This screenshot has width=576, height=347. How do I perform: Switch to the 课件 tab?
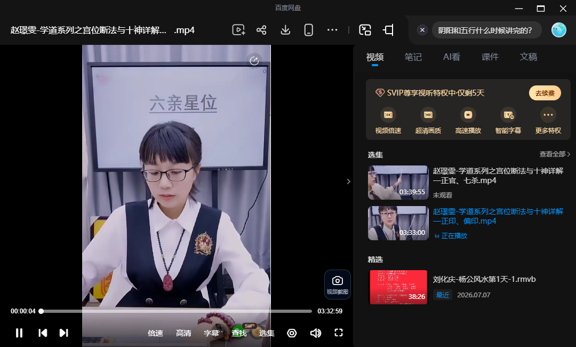[x=490, y=57]
